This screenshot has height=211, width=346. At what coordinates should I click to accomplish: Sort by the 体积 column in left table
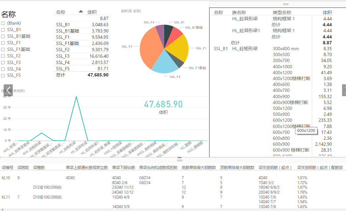click(92, 12)
